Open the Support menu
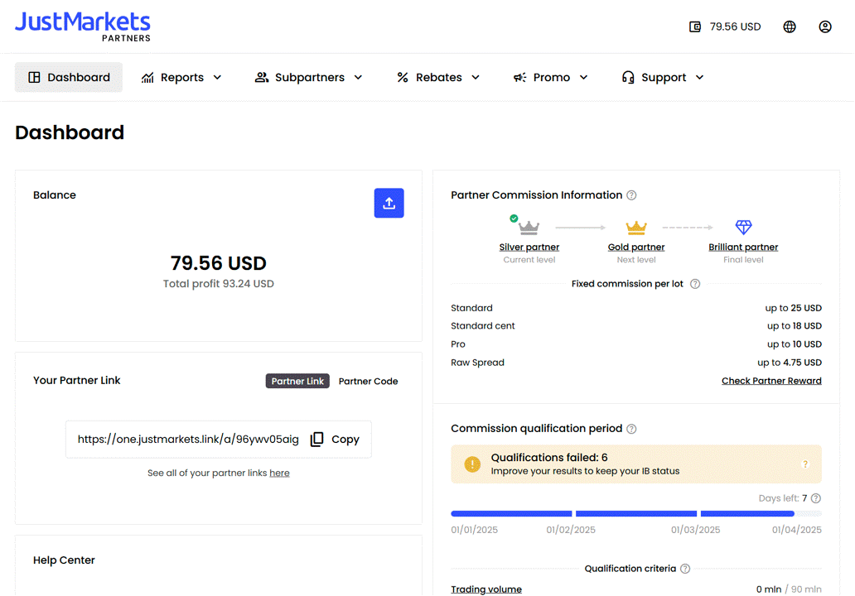This screenshot has height=596, width=855. coord(663,77)
